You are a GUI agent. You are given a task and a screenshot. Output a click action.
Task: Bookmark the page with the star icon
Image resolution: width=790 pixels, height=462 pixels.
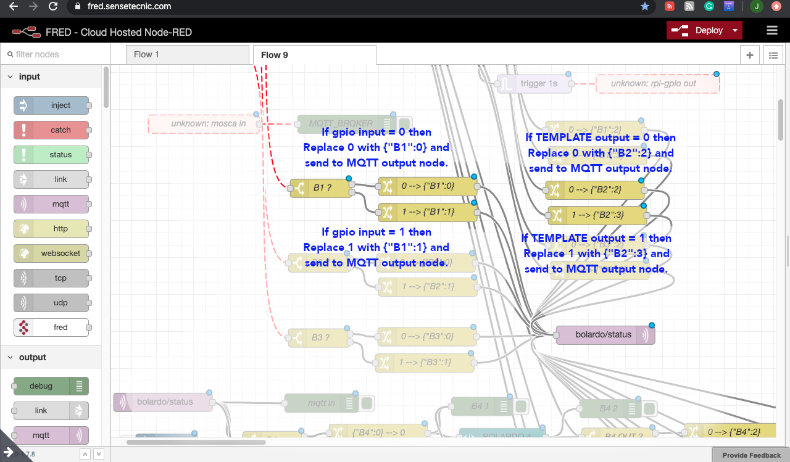coord(645,7)
